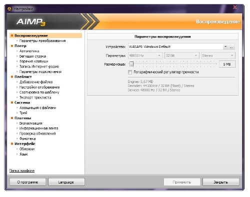Open the 32 Bit depth dropdown
250x197 pixels.
pyautogui.click(x=182, y=55)
